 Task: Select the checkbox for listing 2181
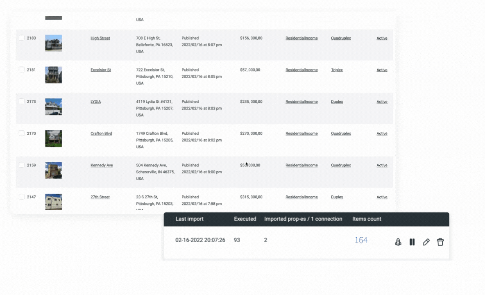pos(22,70)
